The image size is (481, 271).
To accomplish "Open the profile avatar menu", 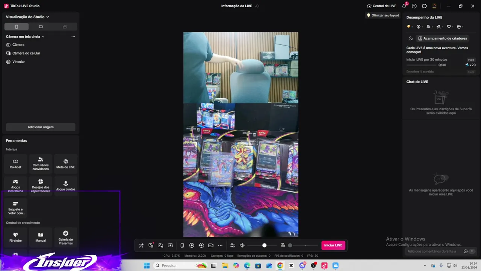I will 434,6.
